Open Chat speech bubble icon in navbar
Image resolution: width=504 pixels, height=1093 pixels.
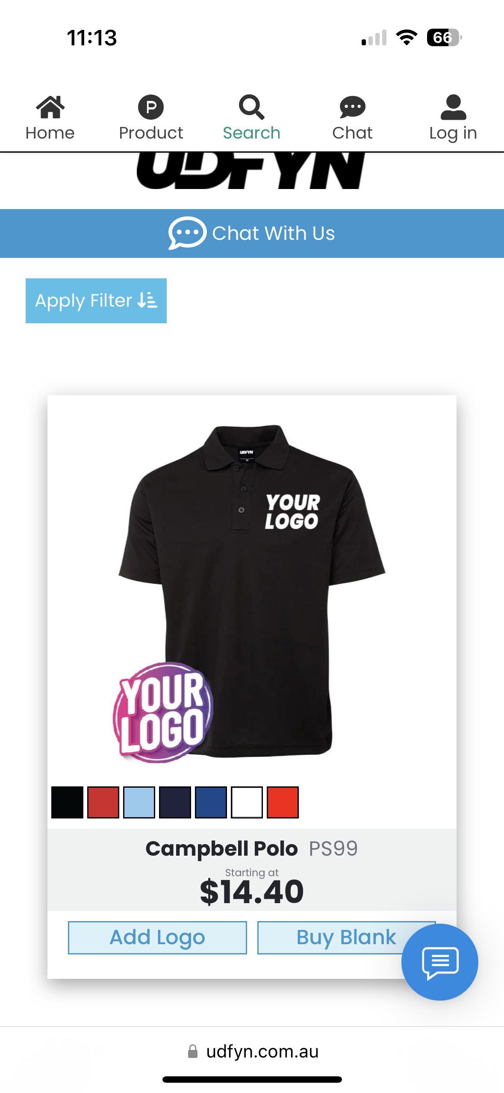pyautogui.click(x=352, y=107)
